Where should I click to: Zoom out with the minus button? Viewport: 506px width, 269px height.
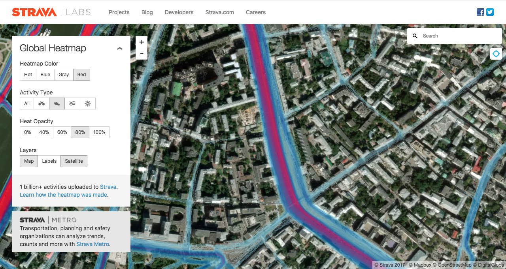coord(142,54)
